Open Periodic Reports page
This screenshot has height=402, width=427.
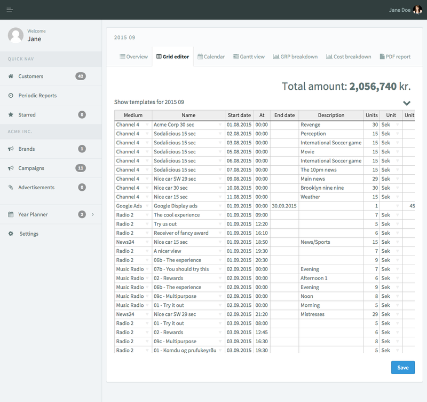click(51, 96)
